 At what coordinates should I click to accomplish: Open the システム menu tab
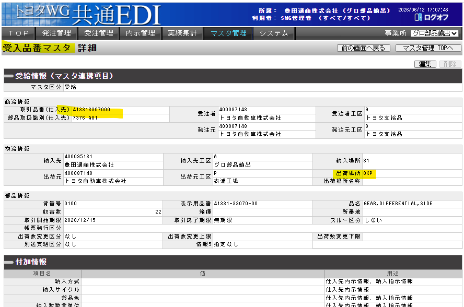click(274, 33)
